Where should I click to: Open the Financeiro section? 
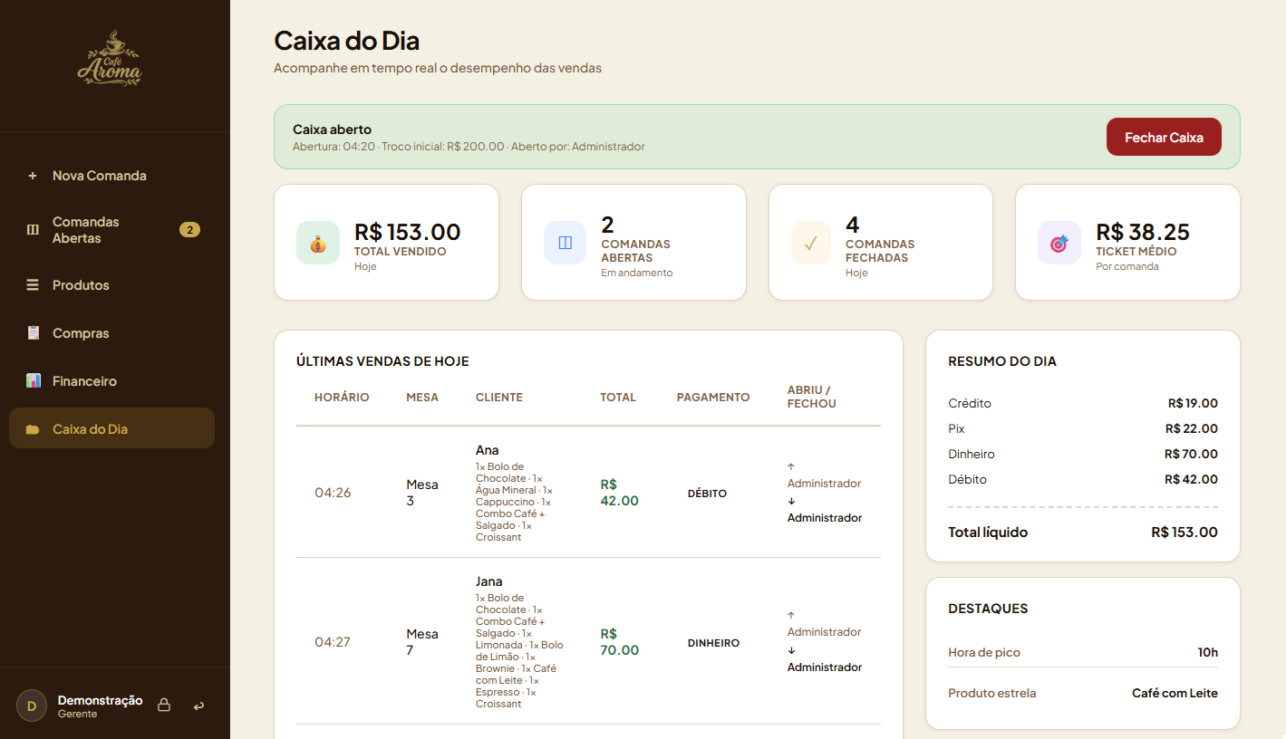coord(111,381)
